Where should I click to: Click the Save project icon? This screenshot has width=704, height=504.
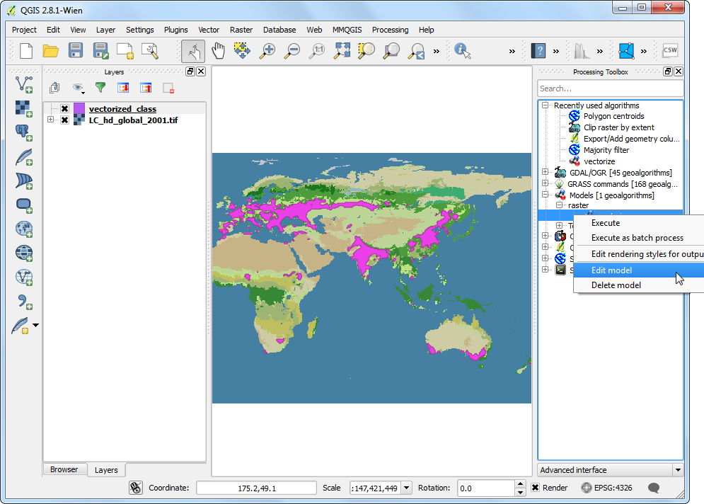pos(76,50)
